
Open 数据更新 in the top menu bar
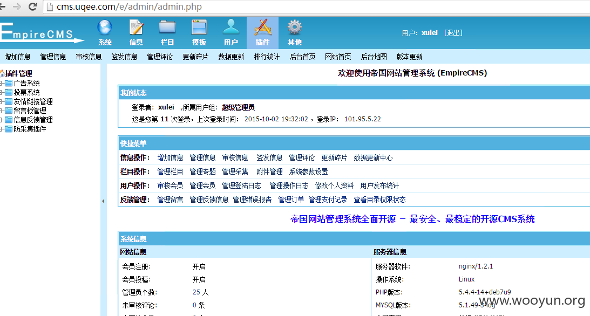[231, 57]
